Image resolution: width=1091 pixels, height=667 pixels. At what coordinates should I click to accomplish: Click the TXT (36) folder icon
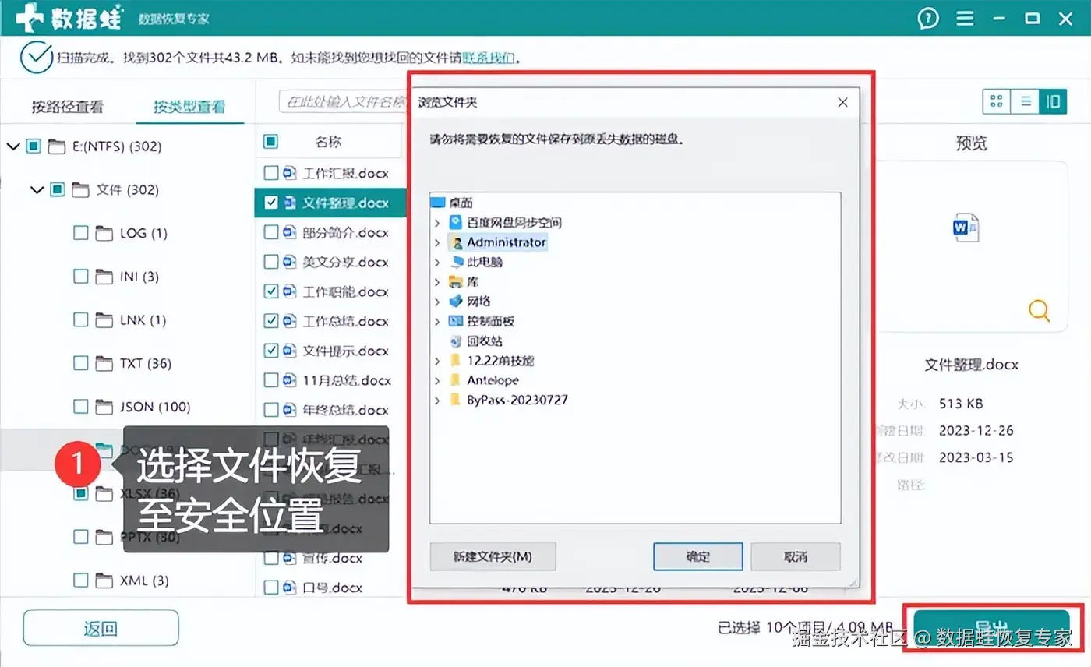(104, 363)
